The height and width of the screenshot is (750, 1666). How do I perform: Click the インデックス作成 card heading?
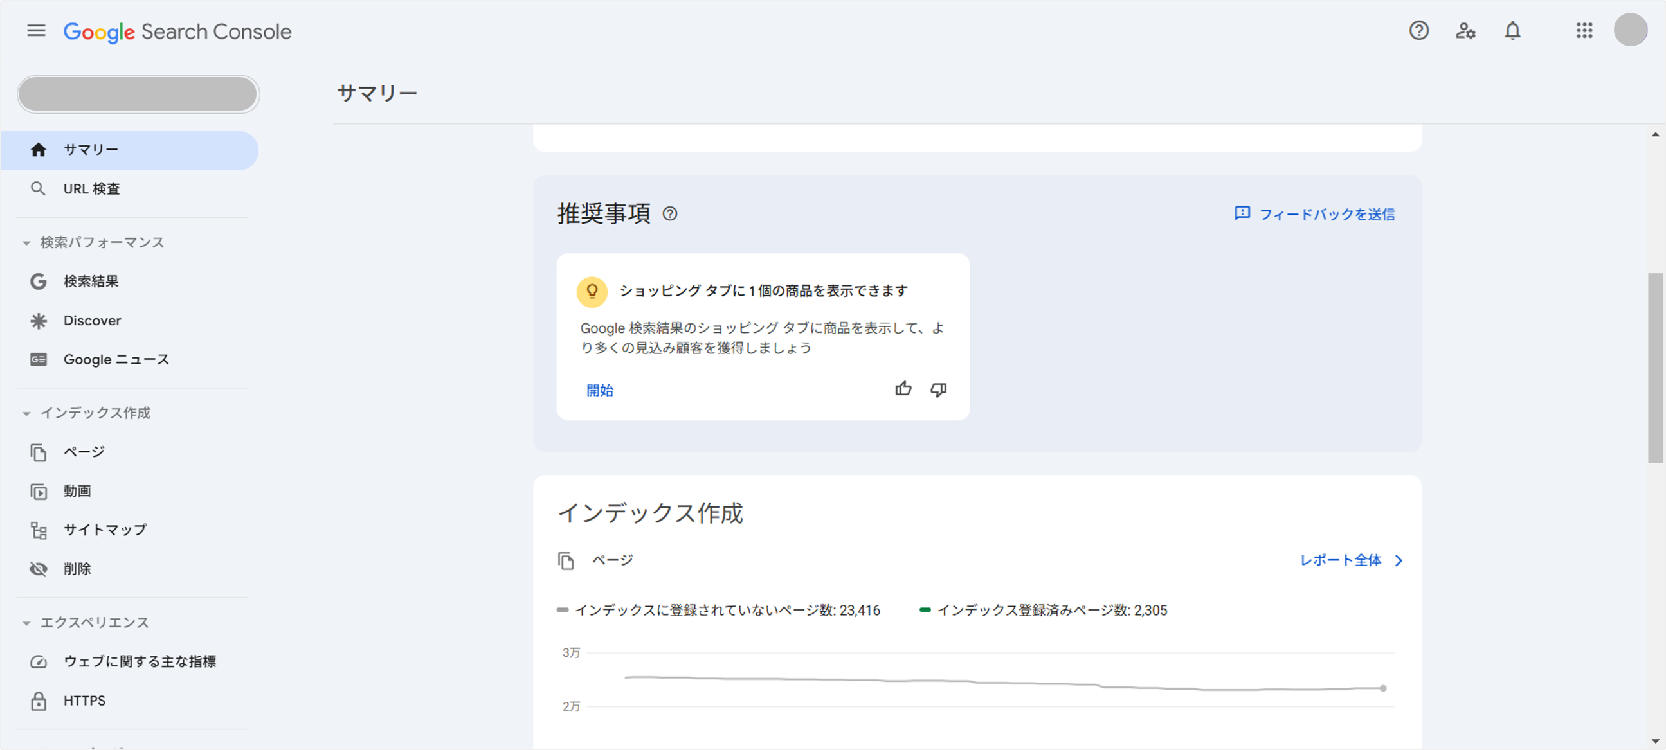(x=651, y=513)
